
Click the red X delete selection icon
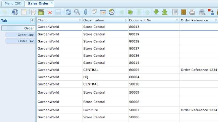tap(50, 12)
